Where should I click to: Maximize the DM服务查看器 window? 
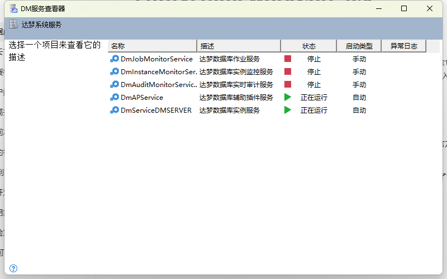pyautogui.click(x=404, y=8)
